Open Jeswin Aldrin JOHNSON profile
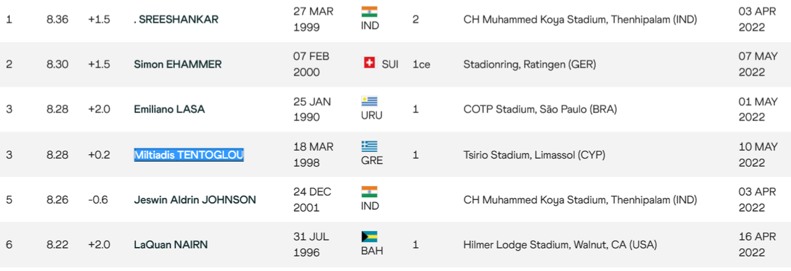Image resolution: width=791 pixels, height=271 pixels. pos(195,200)
